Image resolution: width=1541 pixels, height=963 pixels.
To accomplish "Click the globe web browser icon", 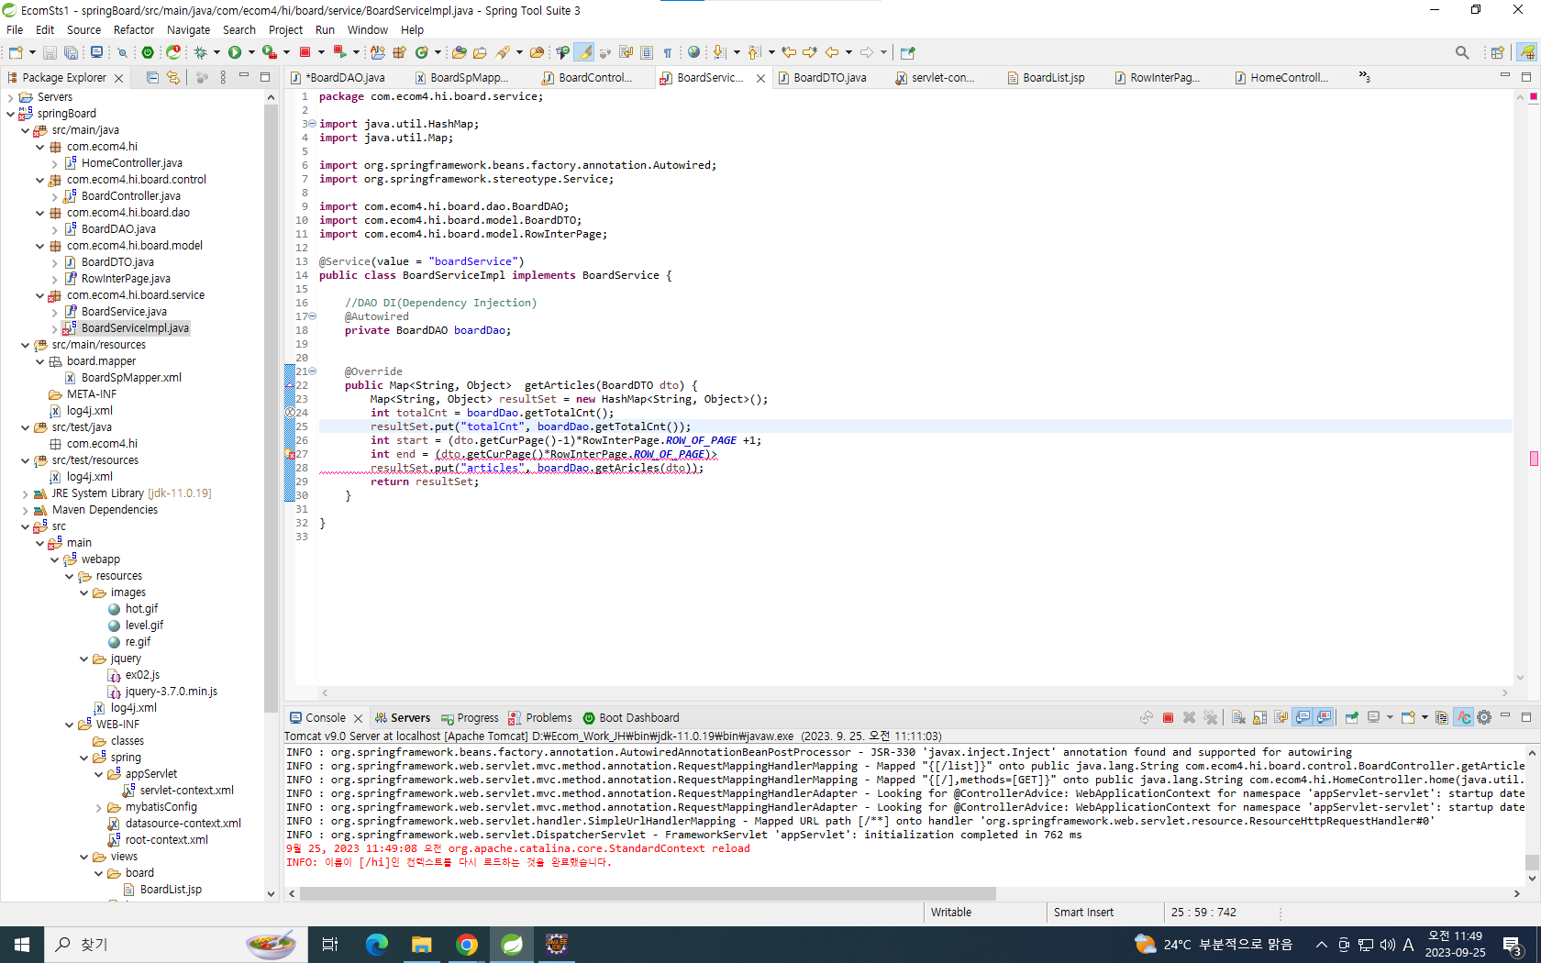I will pos(693,52).
